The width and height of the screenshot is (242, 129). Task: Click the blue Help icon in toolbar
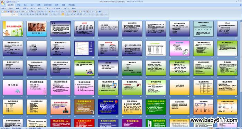click(100, 11)
